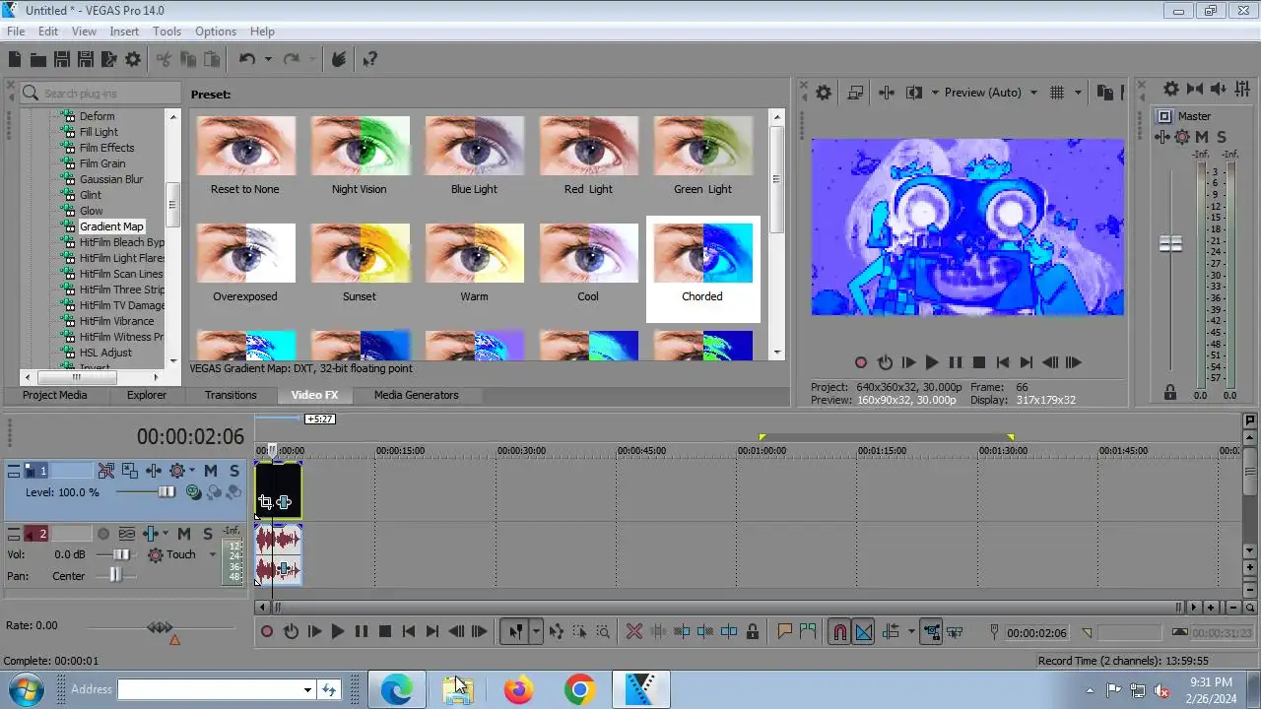This screenshot has height=709, width=1261.
Task: Open project Properties gear in main toolbar
Action: (x=133, y=60)
